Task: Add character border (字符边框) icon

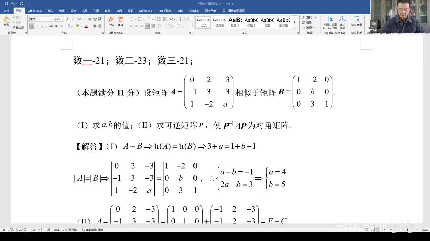Action: [x=100, y=19]
